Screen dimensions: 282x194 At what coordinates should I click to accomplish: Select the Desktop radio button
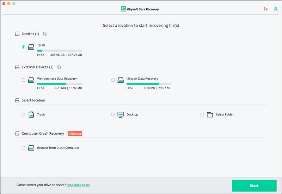coord(113,114)
